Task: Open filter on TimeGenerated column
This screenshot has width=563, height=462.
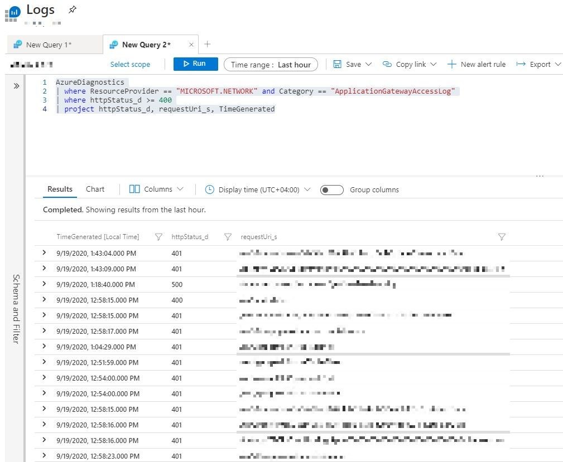Action: (158, 237)
